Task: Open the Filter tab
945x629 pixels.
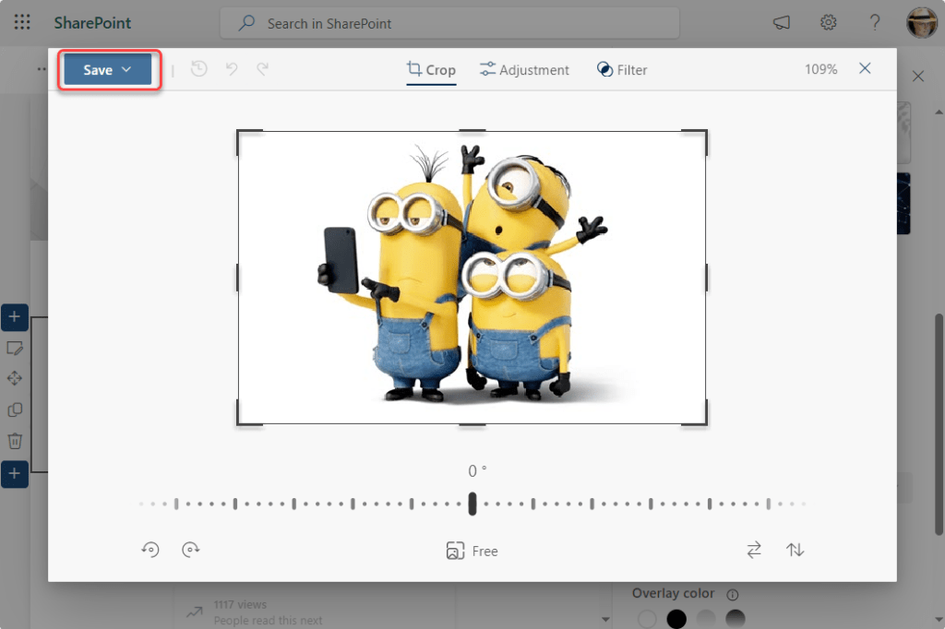Action: pyautogui.click(x=621, y=70)
